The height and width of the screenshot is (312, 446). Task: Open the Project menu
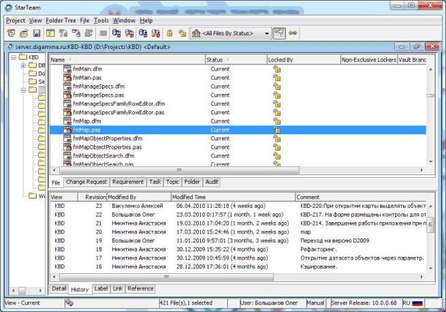[16, 20]
